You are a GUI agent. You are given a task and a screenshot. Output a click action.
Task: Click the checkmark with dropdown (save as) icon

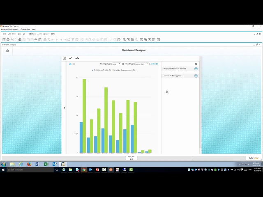[x=77, y=58]
